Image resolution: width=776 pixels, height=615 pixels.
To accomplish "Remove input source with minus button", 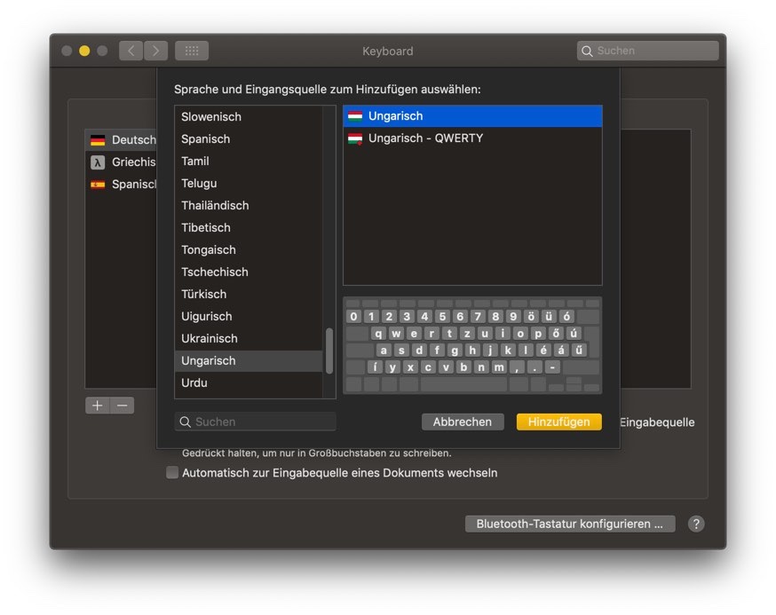I will pos(123,406).
